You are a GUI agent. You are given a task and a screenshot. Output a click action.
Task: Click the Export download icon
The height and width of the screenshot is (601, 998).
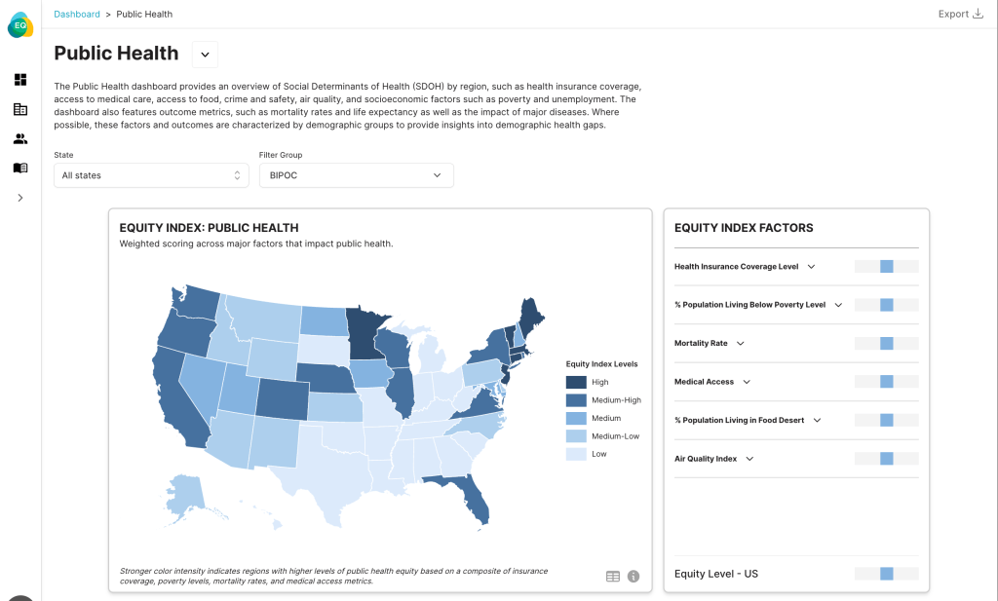pyautogui.click(x=978, y=14)
